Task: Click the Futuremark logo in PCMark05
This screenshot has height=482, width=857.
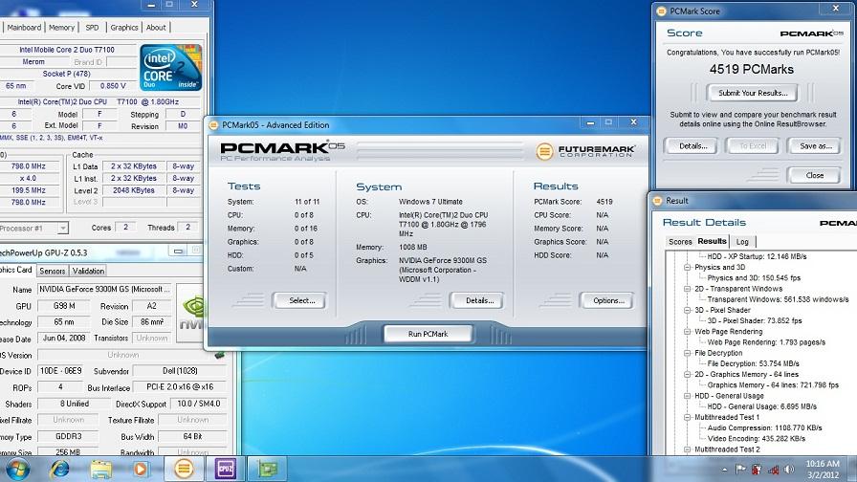Action: (x=584, y=151)
